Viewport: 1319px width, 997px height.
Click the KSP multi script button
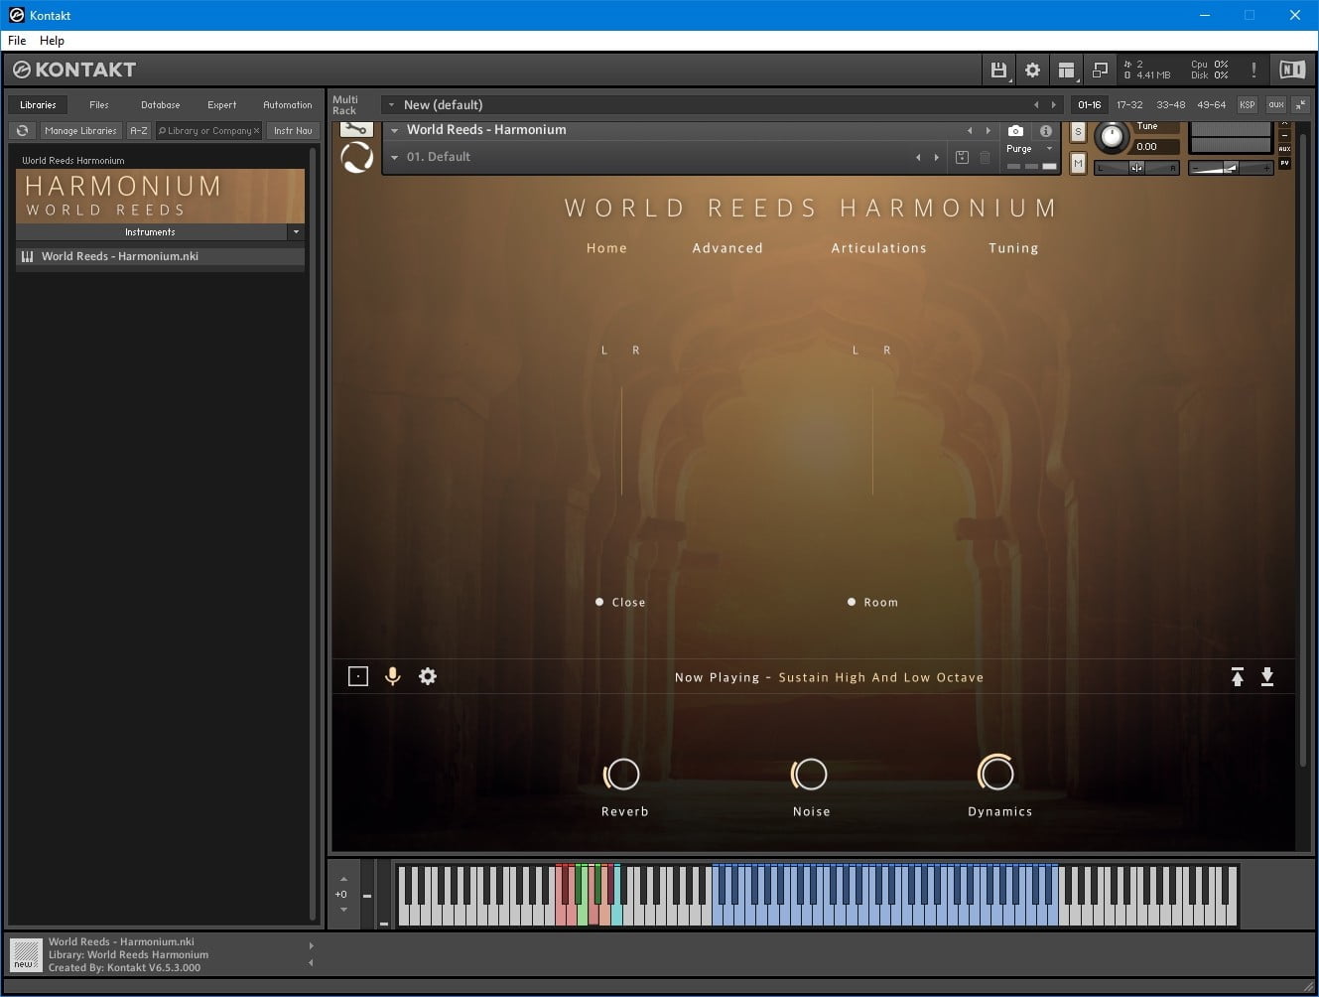click(x=1248, y=104)
